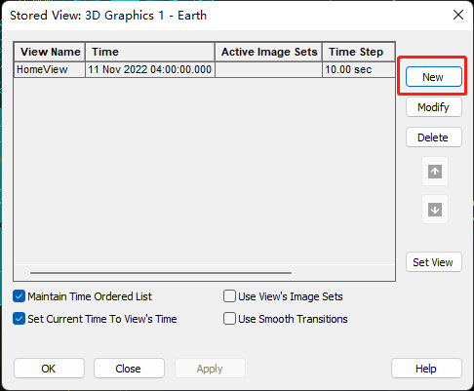Screen dimensions: 474x391
Task: Click the empty Active Image Sets cell of HomeView
Action: [268, 69]
